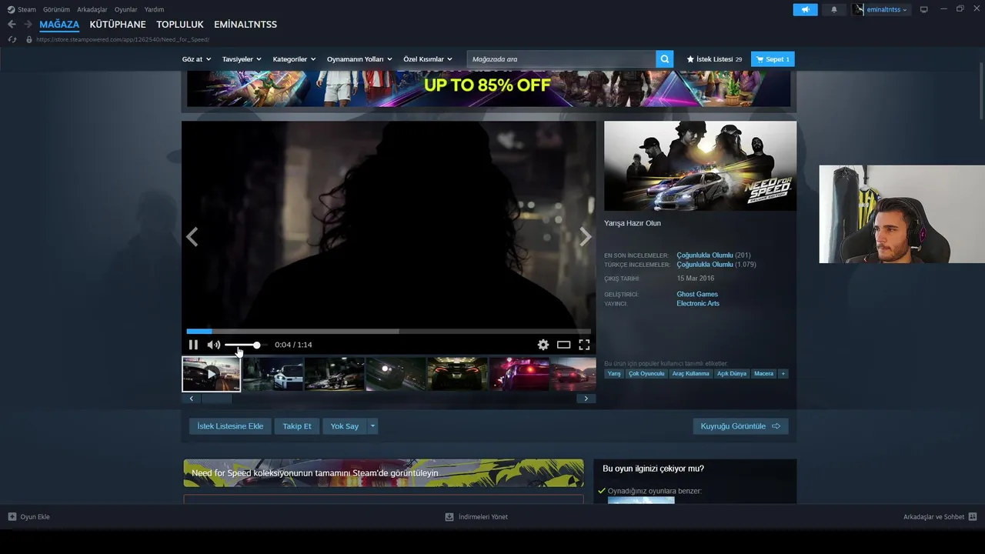
Task: Open the notifications bell
Action: click(x=834, y=9)
